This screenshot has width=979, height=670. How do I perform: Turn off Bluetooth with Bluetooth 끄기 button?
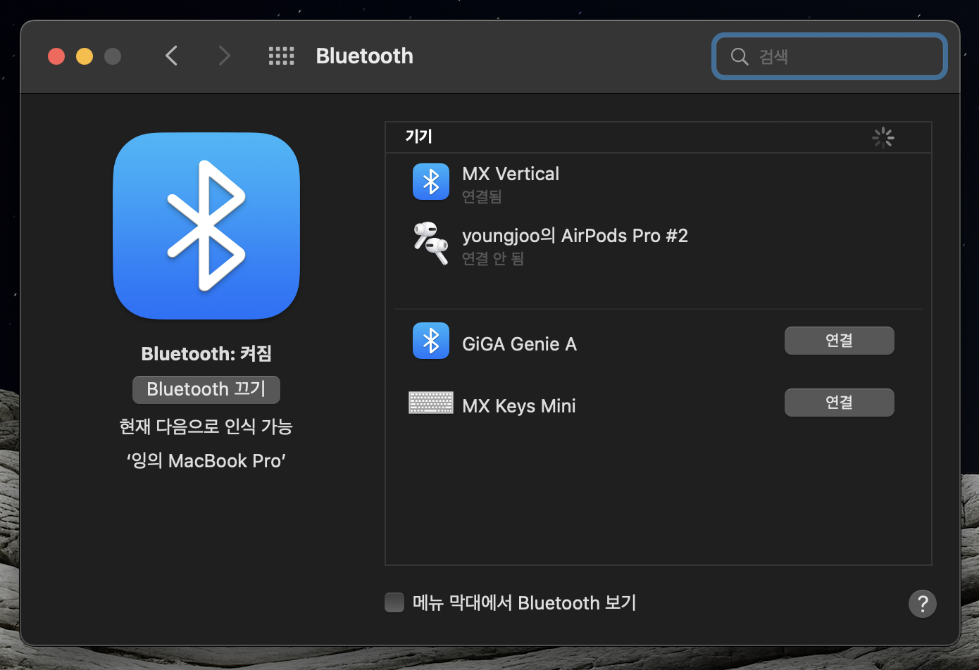[x=206, y=389]
